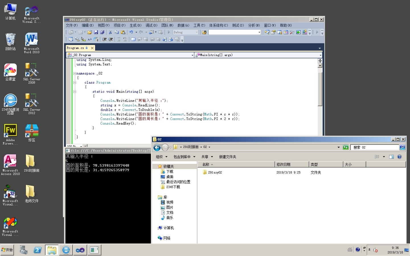This screenshot has width=410, height=256.
Task: Open Server Manager from the taskbar
Action: [x=23, y=250]
